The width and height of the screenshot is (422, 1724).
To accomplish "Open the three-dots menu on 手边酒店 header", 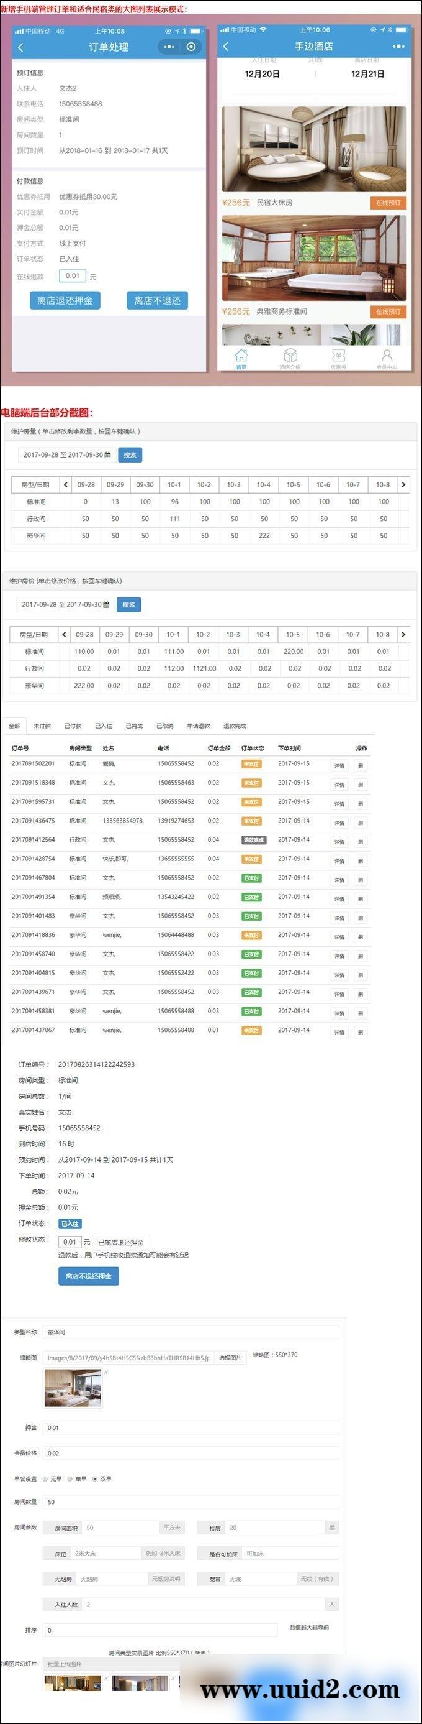I will [x=398, y=46].
